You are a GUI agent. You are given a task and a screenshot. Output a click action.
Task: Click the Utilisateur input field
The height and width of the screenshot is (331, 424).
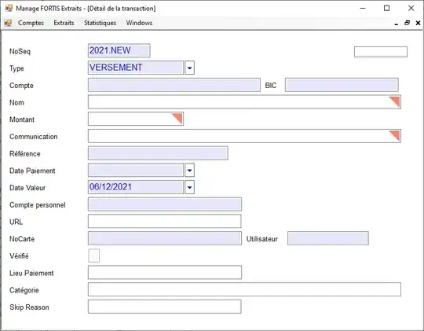tap(328, 238)
